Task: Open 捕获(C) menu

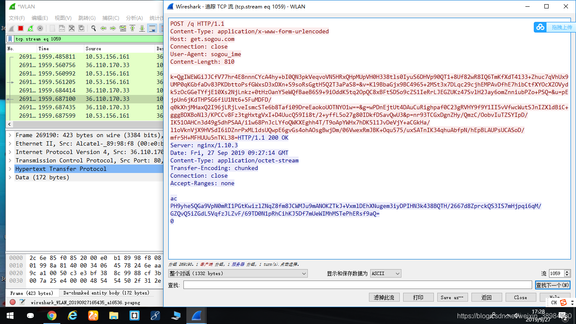Action: click(110, 18)
